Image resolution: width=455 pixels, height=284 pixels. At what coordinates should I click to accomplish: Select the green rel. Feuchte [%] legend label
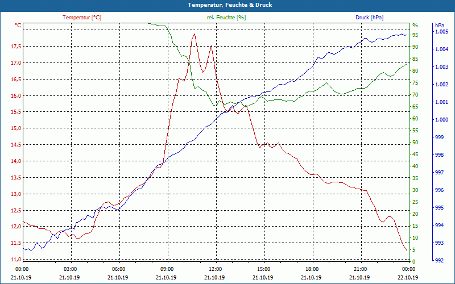click(226, 18)
